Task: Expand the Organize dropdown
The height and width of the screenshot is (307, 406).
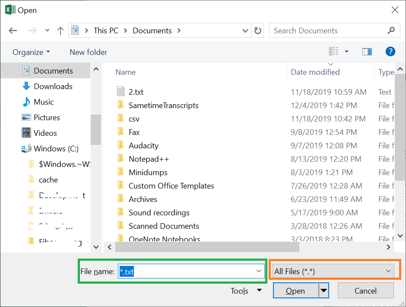Action: pos(31,52)
